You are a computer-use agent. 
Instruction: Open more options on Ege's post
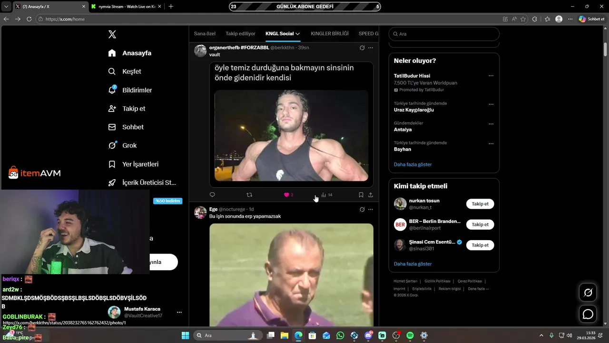tap(371, 209)
